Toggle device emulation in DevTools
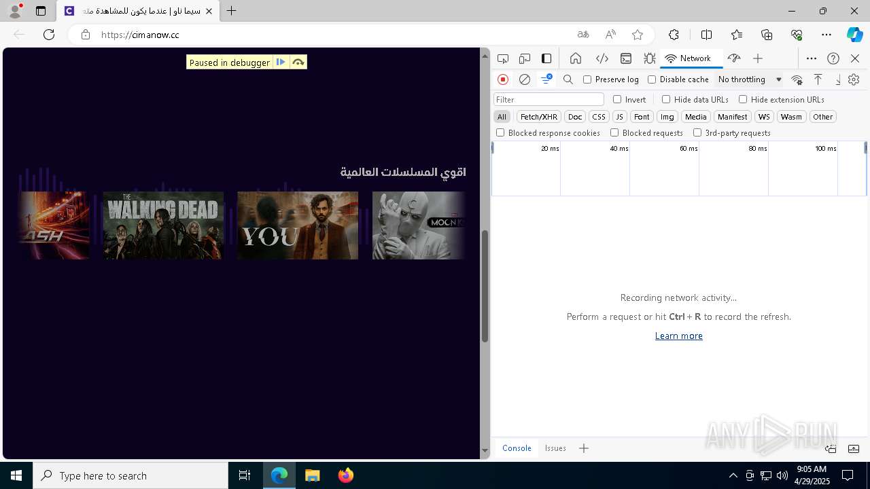Screen dimensions: 870x489 coord(525,58)
